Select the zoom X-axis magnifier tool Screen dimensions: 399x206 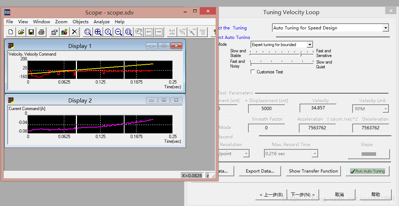point(108,32)
